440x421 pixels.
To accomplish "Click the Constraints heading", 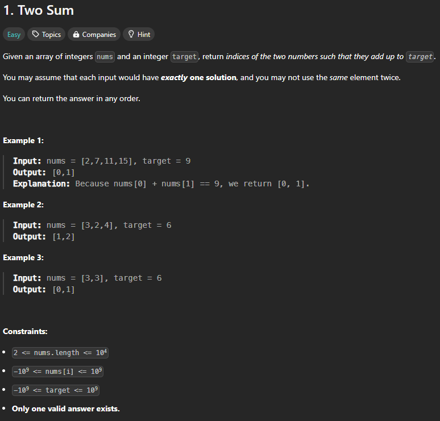I will 25,332.
